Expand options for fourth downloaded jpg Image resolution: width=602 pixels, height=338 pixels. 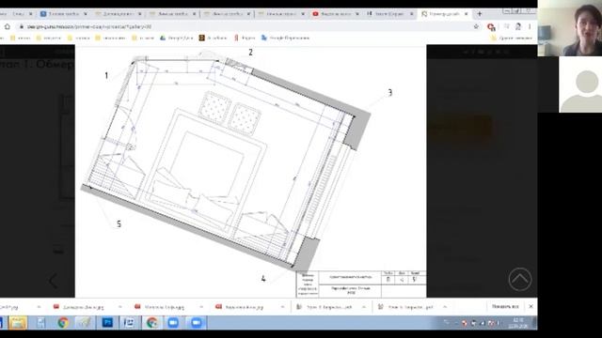[283, 307]
